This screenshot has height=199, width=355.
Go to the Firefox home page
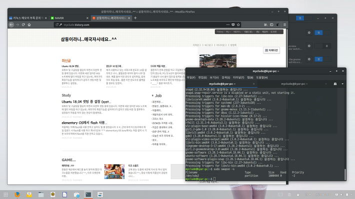tap(29, 25)
